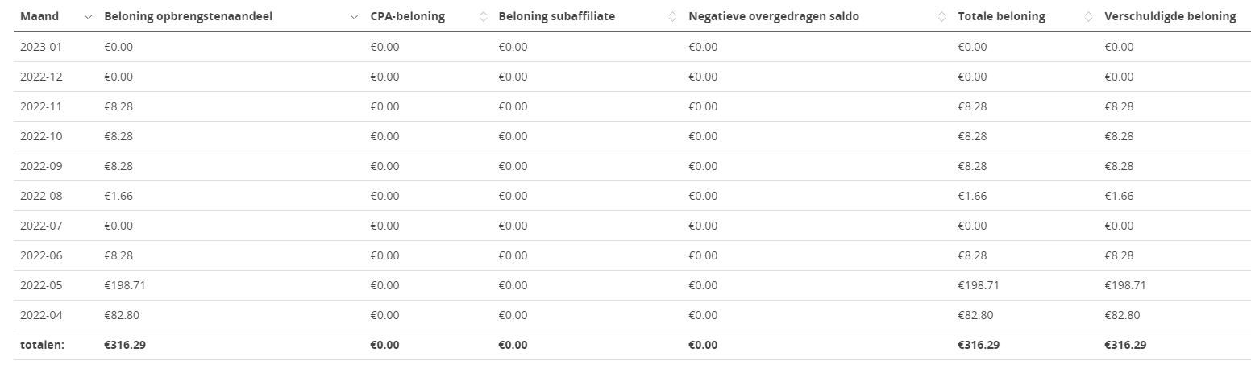Click sort chevron of Beloning opbrengstenaandeel column

[354, 17]
